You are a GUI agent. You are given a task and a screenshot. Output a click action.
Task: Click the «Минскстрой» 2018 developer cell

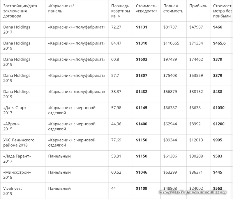click(x=17, y=175)
